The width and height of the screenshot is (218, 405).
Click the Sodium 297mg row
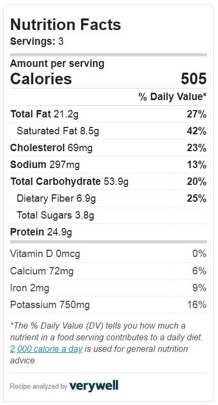(x=108, y=164)
